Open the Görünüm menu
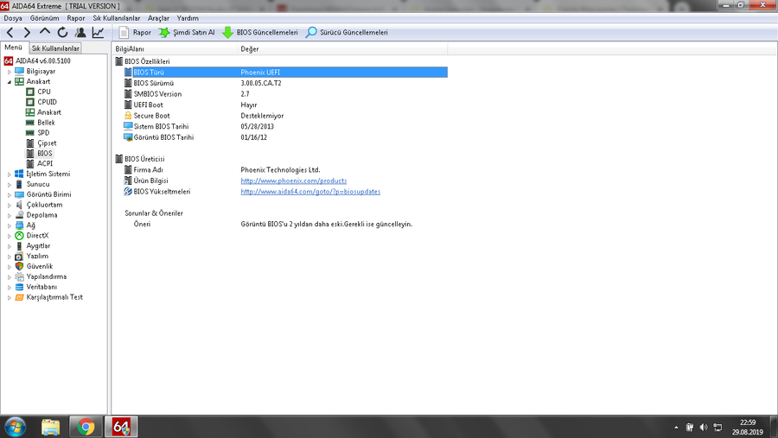Viewport: 778px width, 438px height. pos(44,18)
